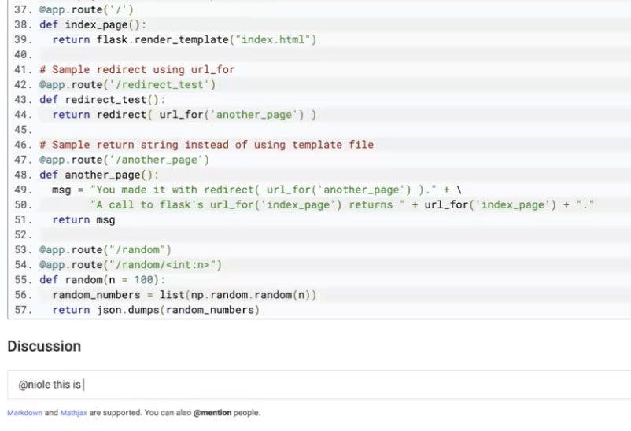Click line 43 def redirect_test()

[x=102, y=99]
